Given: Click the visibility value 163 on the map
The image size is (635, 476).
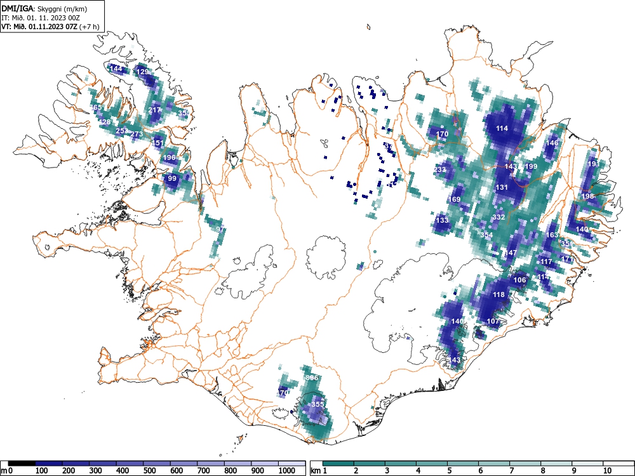Looking at the screenshot, I should point(552,235).
